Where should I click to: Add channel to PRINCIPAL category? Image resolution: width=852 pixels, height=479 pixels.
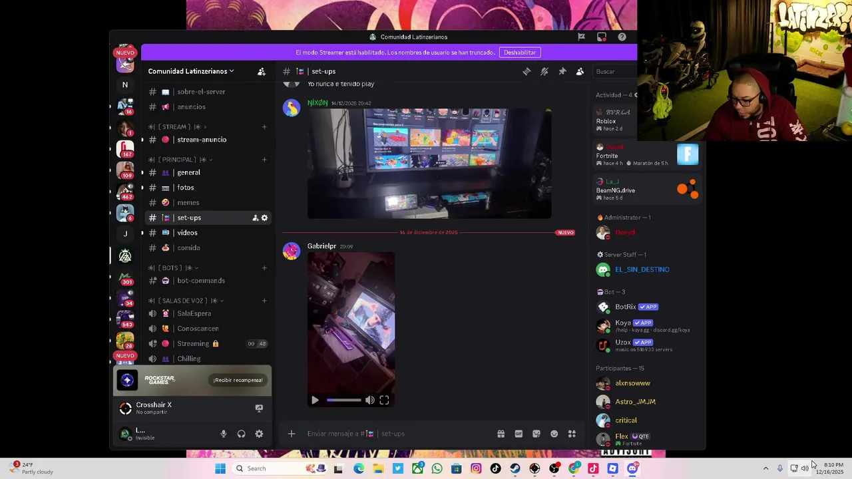[x=264, y=160]
